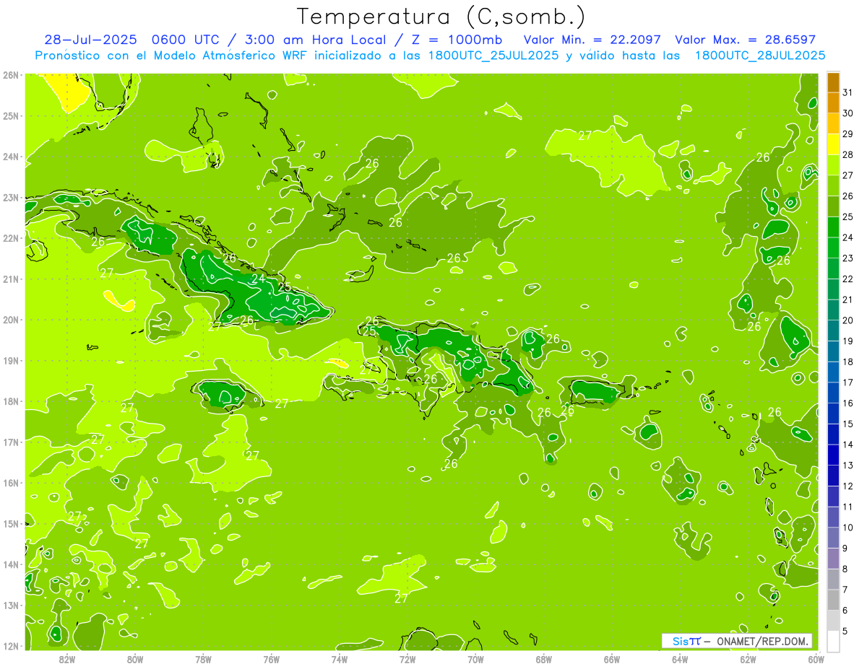
Task: Pick the orange legend band between 30 and 31
Action: coord(833,103)
